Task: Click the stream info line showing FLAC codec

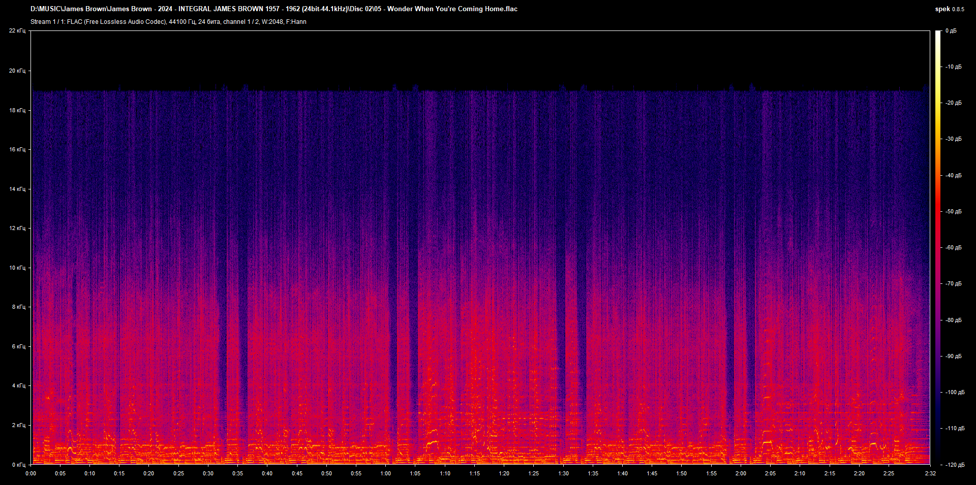Action: pyautogui.click(x=168, y=22)
